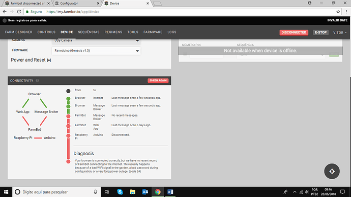
Task: Open the Firmware Farmduino dropdown
Action: coord(96,51)
